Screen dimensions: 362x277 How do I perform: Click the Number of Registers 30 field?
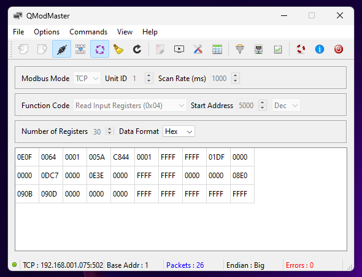(x=99, y=131)
